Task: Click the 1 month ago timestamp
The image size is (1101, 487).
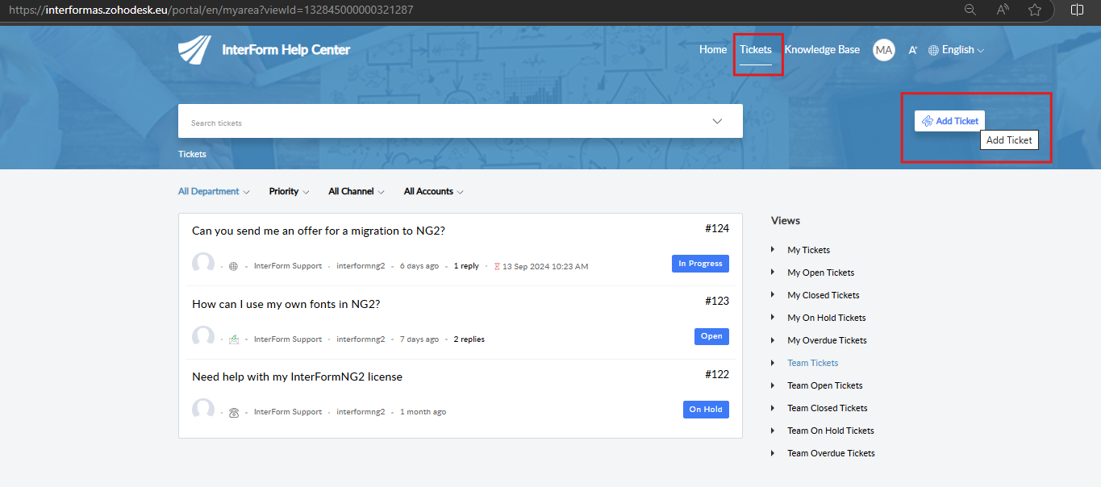Action: click(x=423, y=412)
